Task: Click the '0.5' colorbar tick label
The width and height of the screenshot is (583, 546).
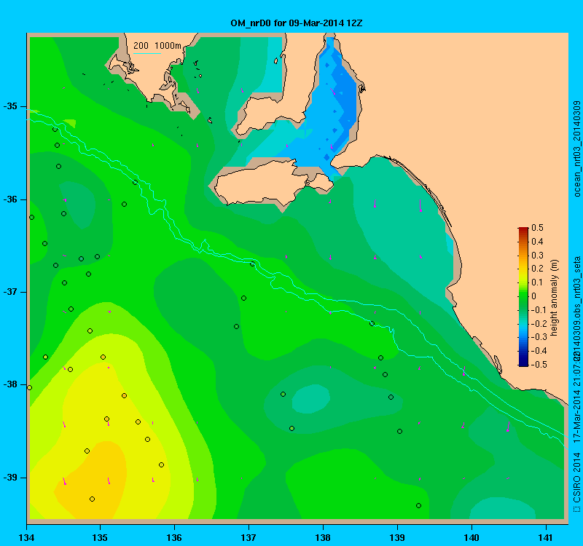Action: [537, 228]
